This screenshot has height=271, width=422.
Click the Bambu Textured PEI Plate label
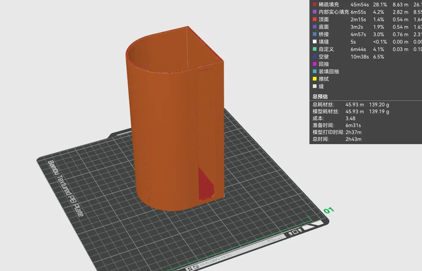click(66, 188)
